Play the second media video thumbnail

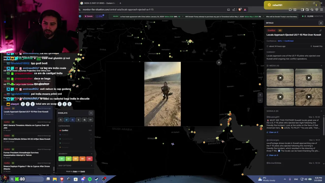(x=309, y=78)
